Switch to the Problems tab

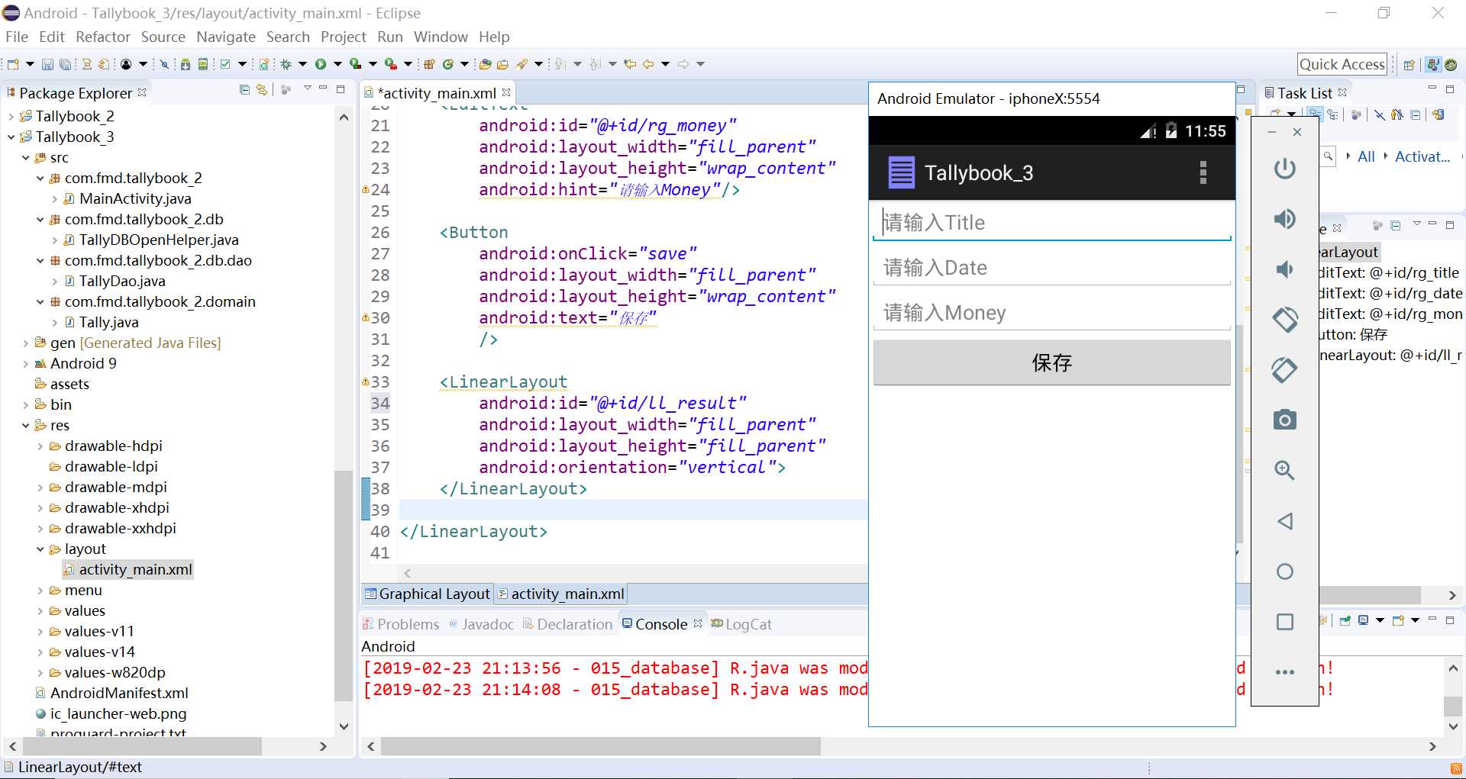[x=402, y=624]
